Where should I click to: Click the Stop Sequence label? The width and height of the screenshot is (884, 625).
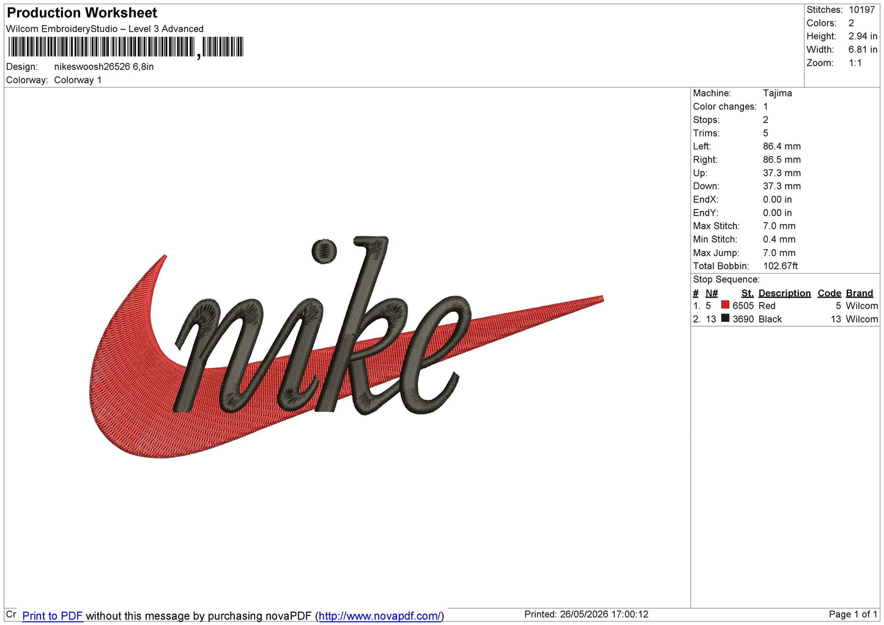coord(726,279)
